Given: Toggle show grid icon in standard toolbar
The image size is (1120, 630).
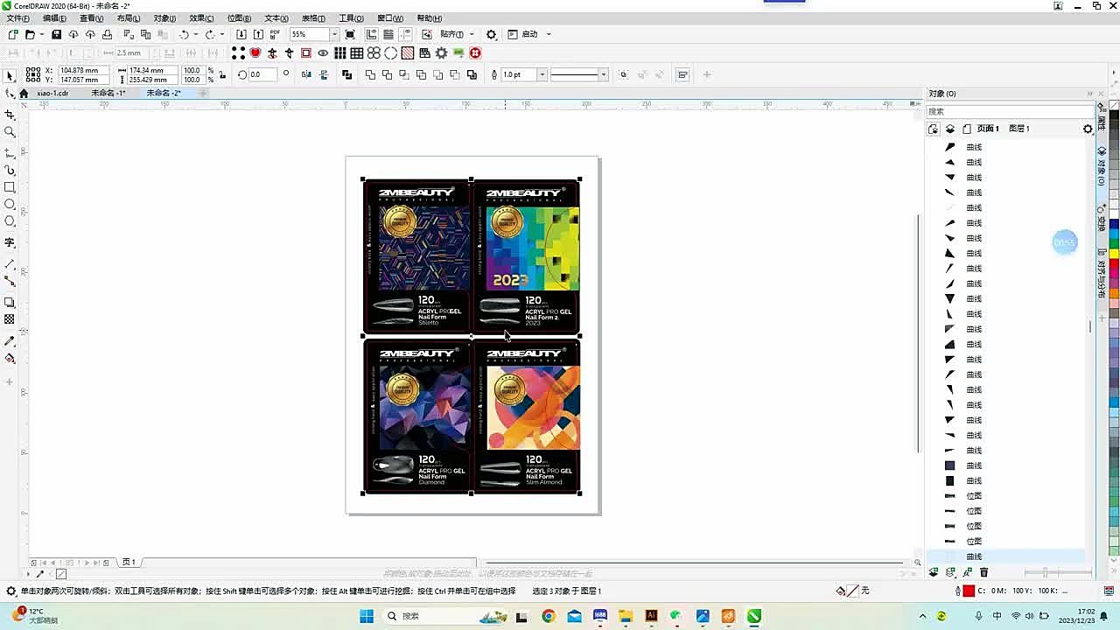Looking at the screenshot, I should click(388, 34).
